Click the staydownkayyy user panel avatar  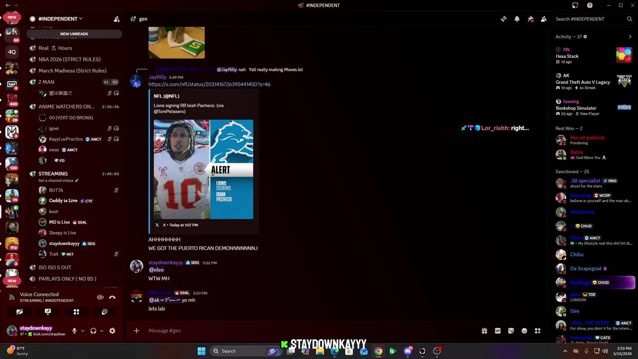pos(12,331)
